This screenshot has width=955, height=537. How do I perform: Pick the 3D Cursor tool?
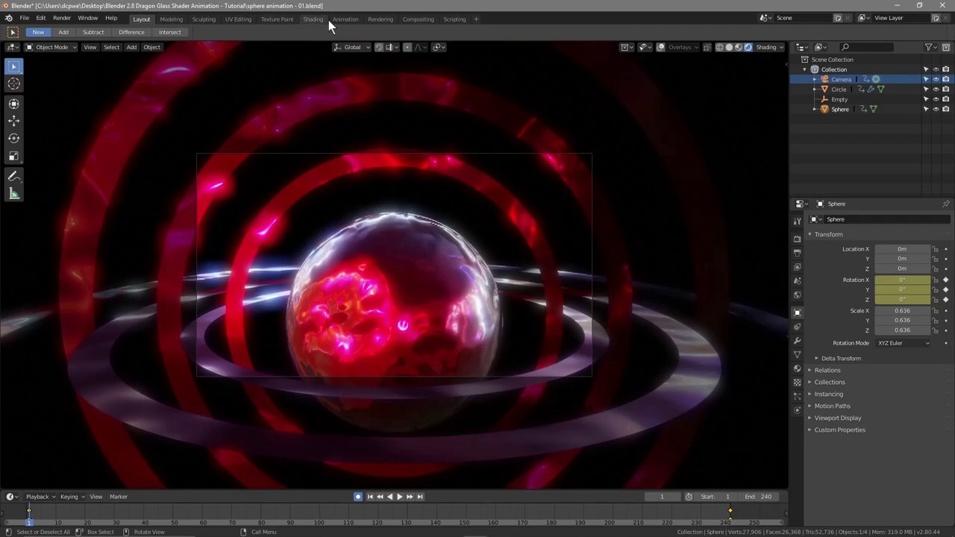13,84
